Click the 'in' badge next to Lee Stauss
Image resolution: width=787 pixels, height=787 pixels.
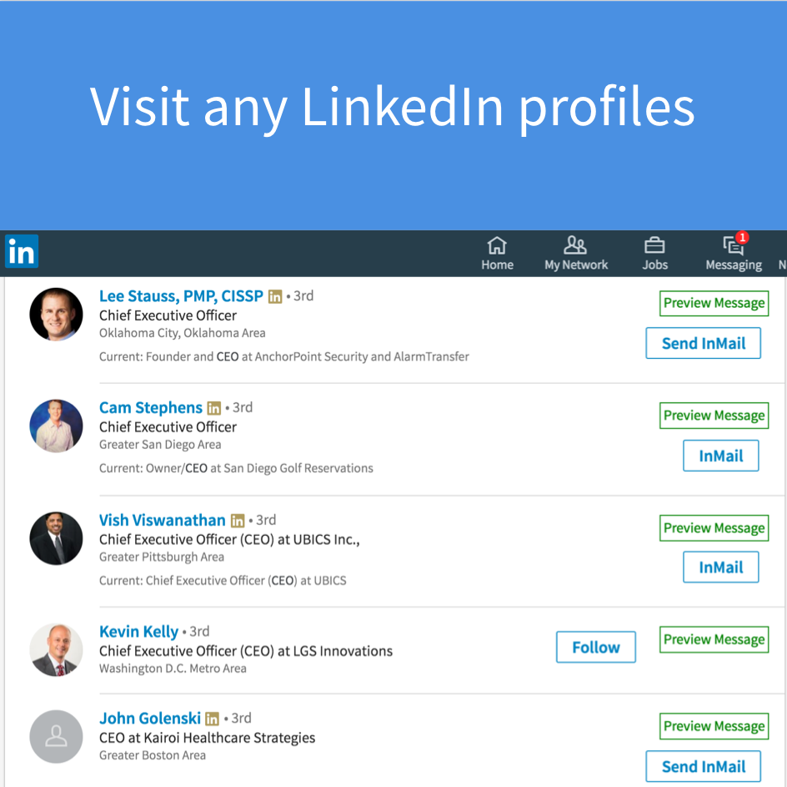[274, 296]
